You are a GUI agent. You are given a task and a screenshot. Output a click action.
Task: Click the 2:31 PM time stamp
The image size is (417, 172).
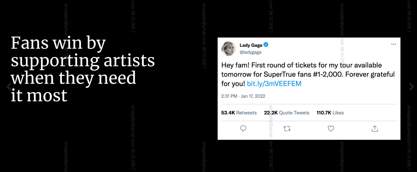click(229, 96)
